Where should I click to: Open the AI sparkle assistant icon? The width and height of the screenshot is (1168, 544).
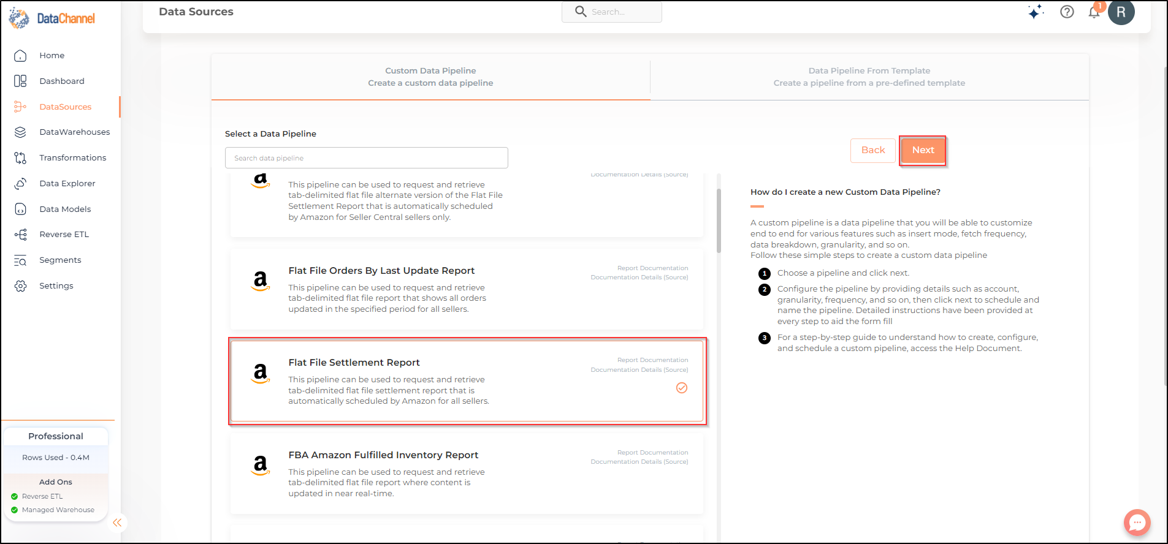click(x=1036, y=12)
